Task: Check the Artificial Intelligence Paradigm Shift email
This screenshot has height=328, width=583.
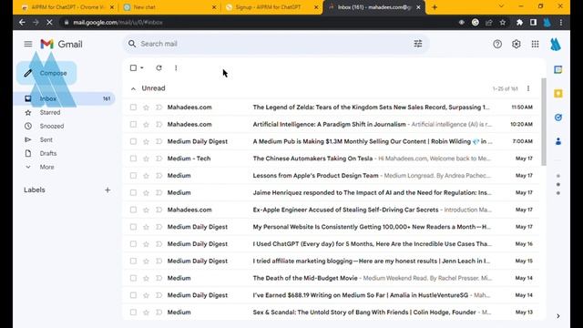Action: 133,124
